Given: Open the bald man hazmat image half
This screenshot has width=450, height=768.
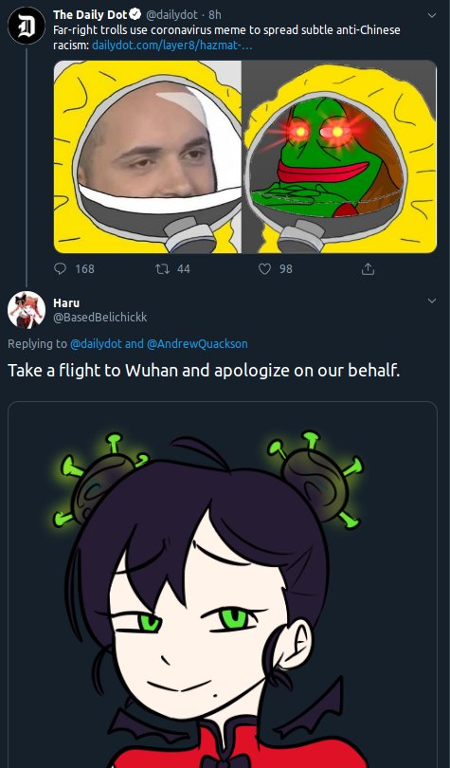Looking at the screenshot, I should (148, 156).
